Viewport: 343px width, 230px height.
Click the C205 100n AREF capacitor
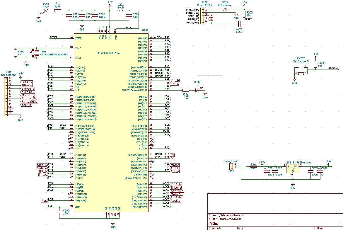[59, 212]
